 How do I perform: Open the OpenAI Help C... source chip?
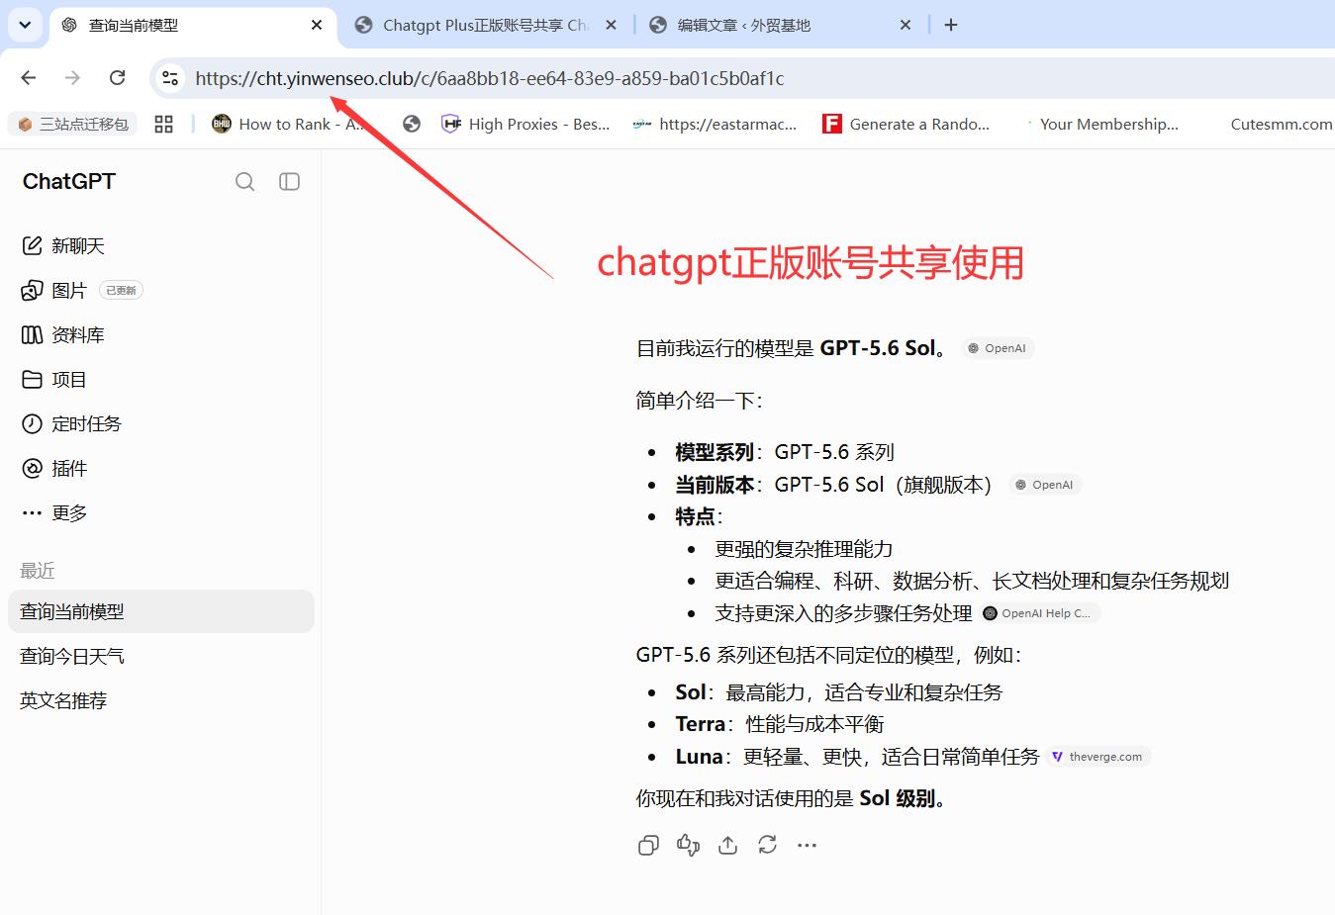click(x=1040, y=613)
